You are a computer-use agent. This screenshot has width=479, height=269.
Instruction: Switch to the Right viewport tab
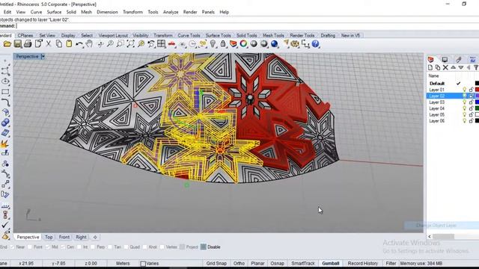point(81,237)
